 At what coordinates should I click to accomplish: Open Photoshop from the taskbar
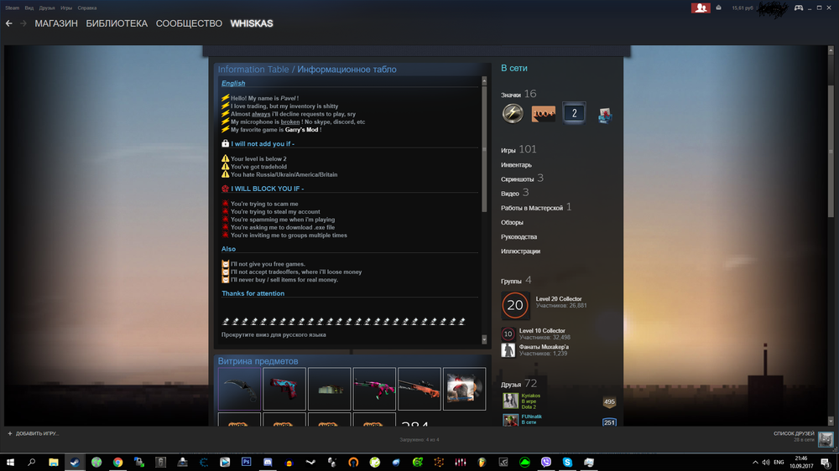click(247, 462)
